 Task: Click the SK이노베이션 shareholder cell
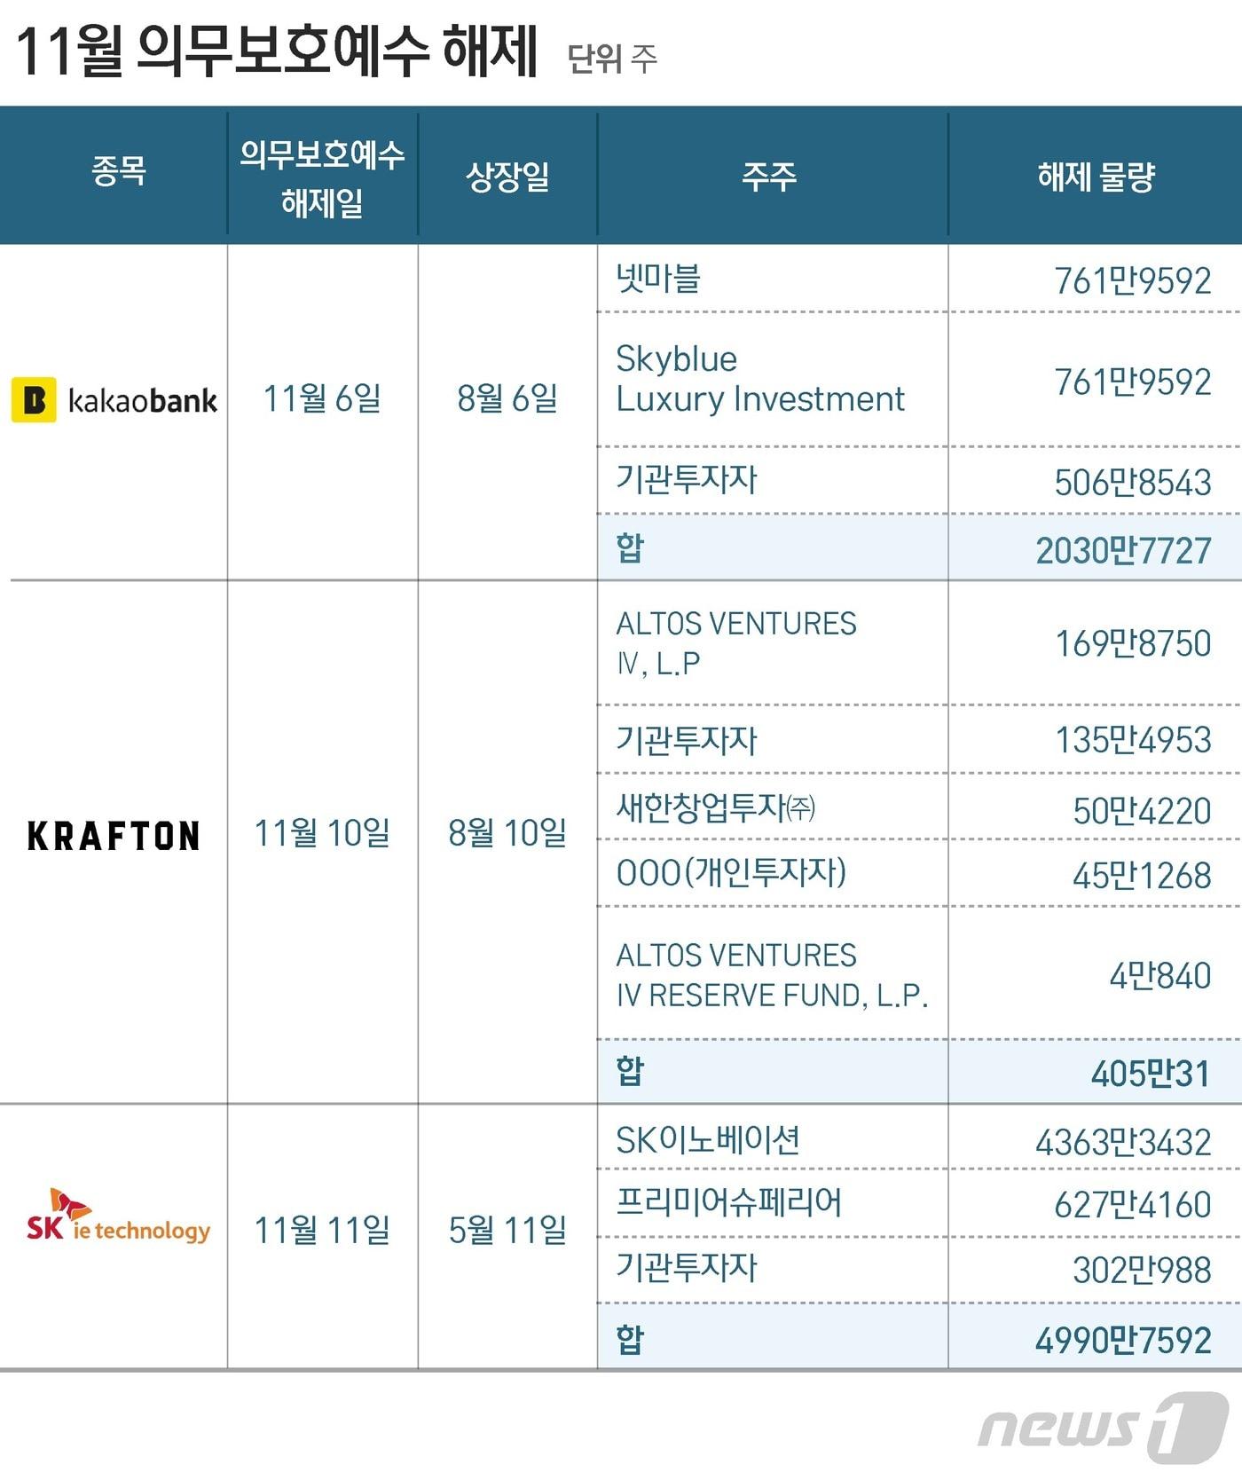pos(708,1140)
